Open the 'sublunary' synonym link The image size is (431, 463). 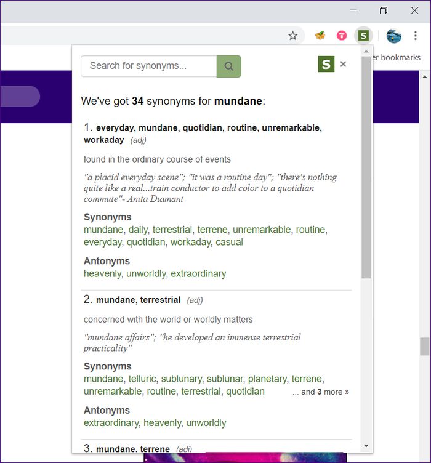pyautogui.click(x=182, y=379)
